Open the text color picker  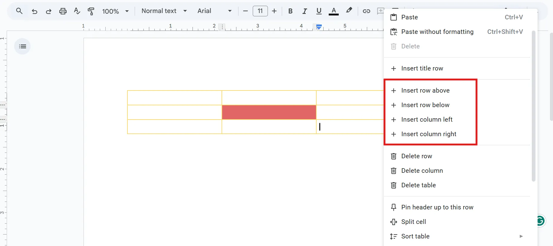click(x=334, y=11)
